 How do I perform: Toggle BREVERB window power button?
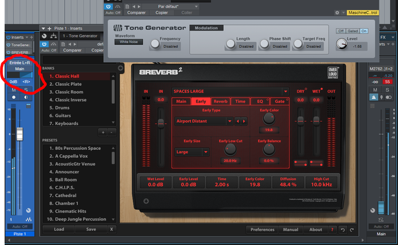point(44,44)
